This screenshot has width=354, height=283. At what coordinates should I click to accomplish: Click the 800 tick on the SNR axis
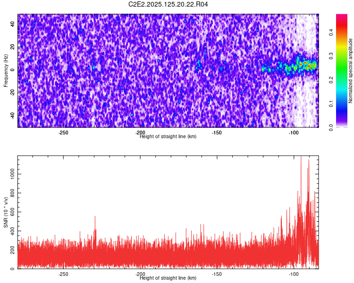pos(12,193)
